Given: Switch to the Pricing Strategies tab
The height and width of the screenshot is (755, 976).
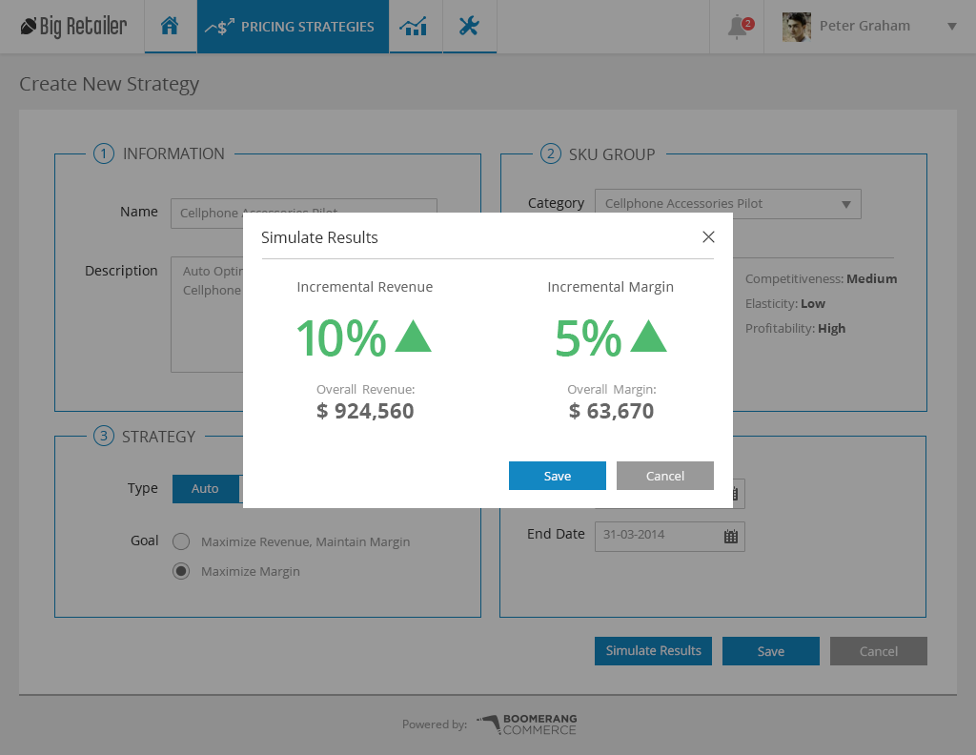Looking at the screenshot, I should coord(293,26).
